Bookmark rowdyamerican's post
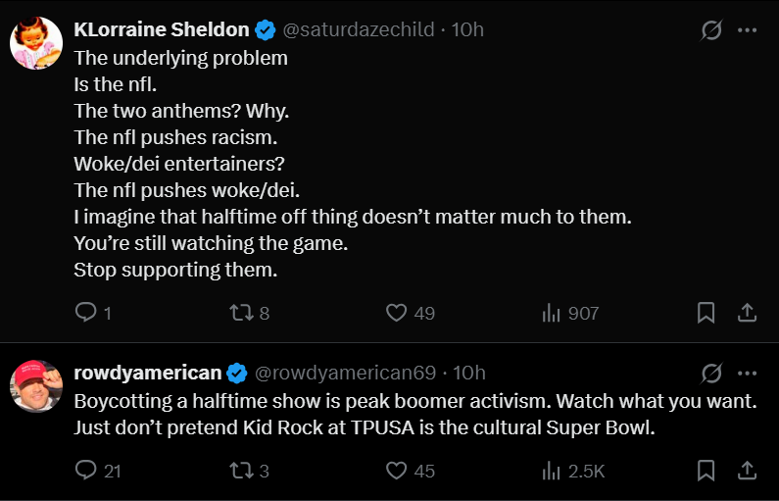 point(706,471)
